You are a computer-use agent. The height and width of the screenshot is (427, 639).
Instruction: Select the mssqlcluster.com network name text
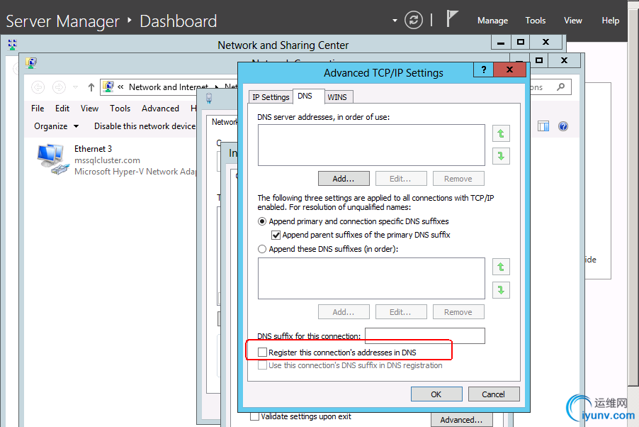click(107, 160)
